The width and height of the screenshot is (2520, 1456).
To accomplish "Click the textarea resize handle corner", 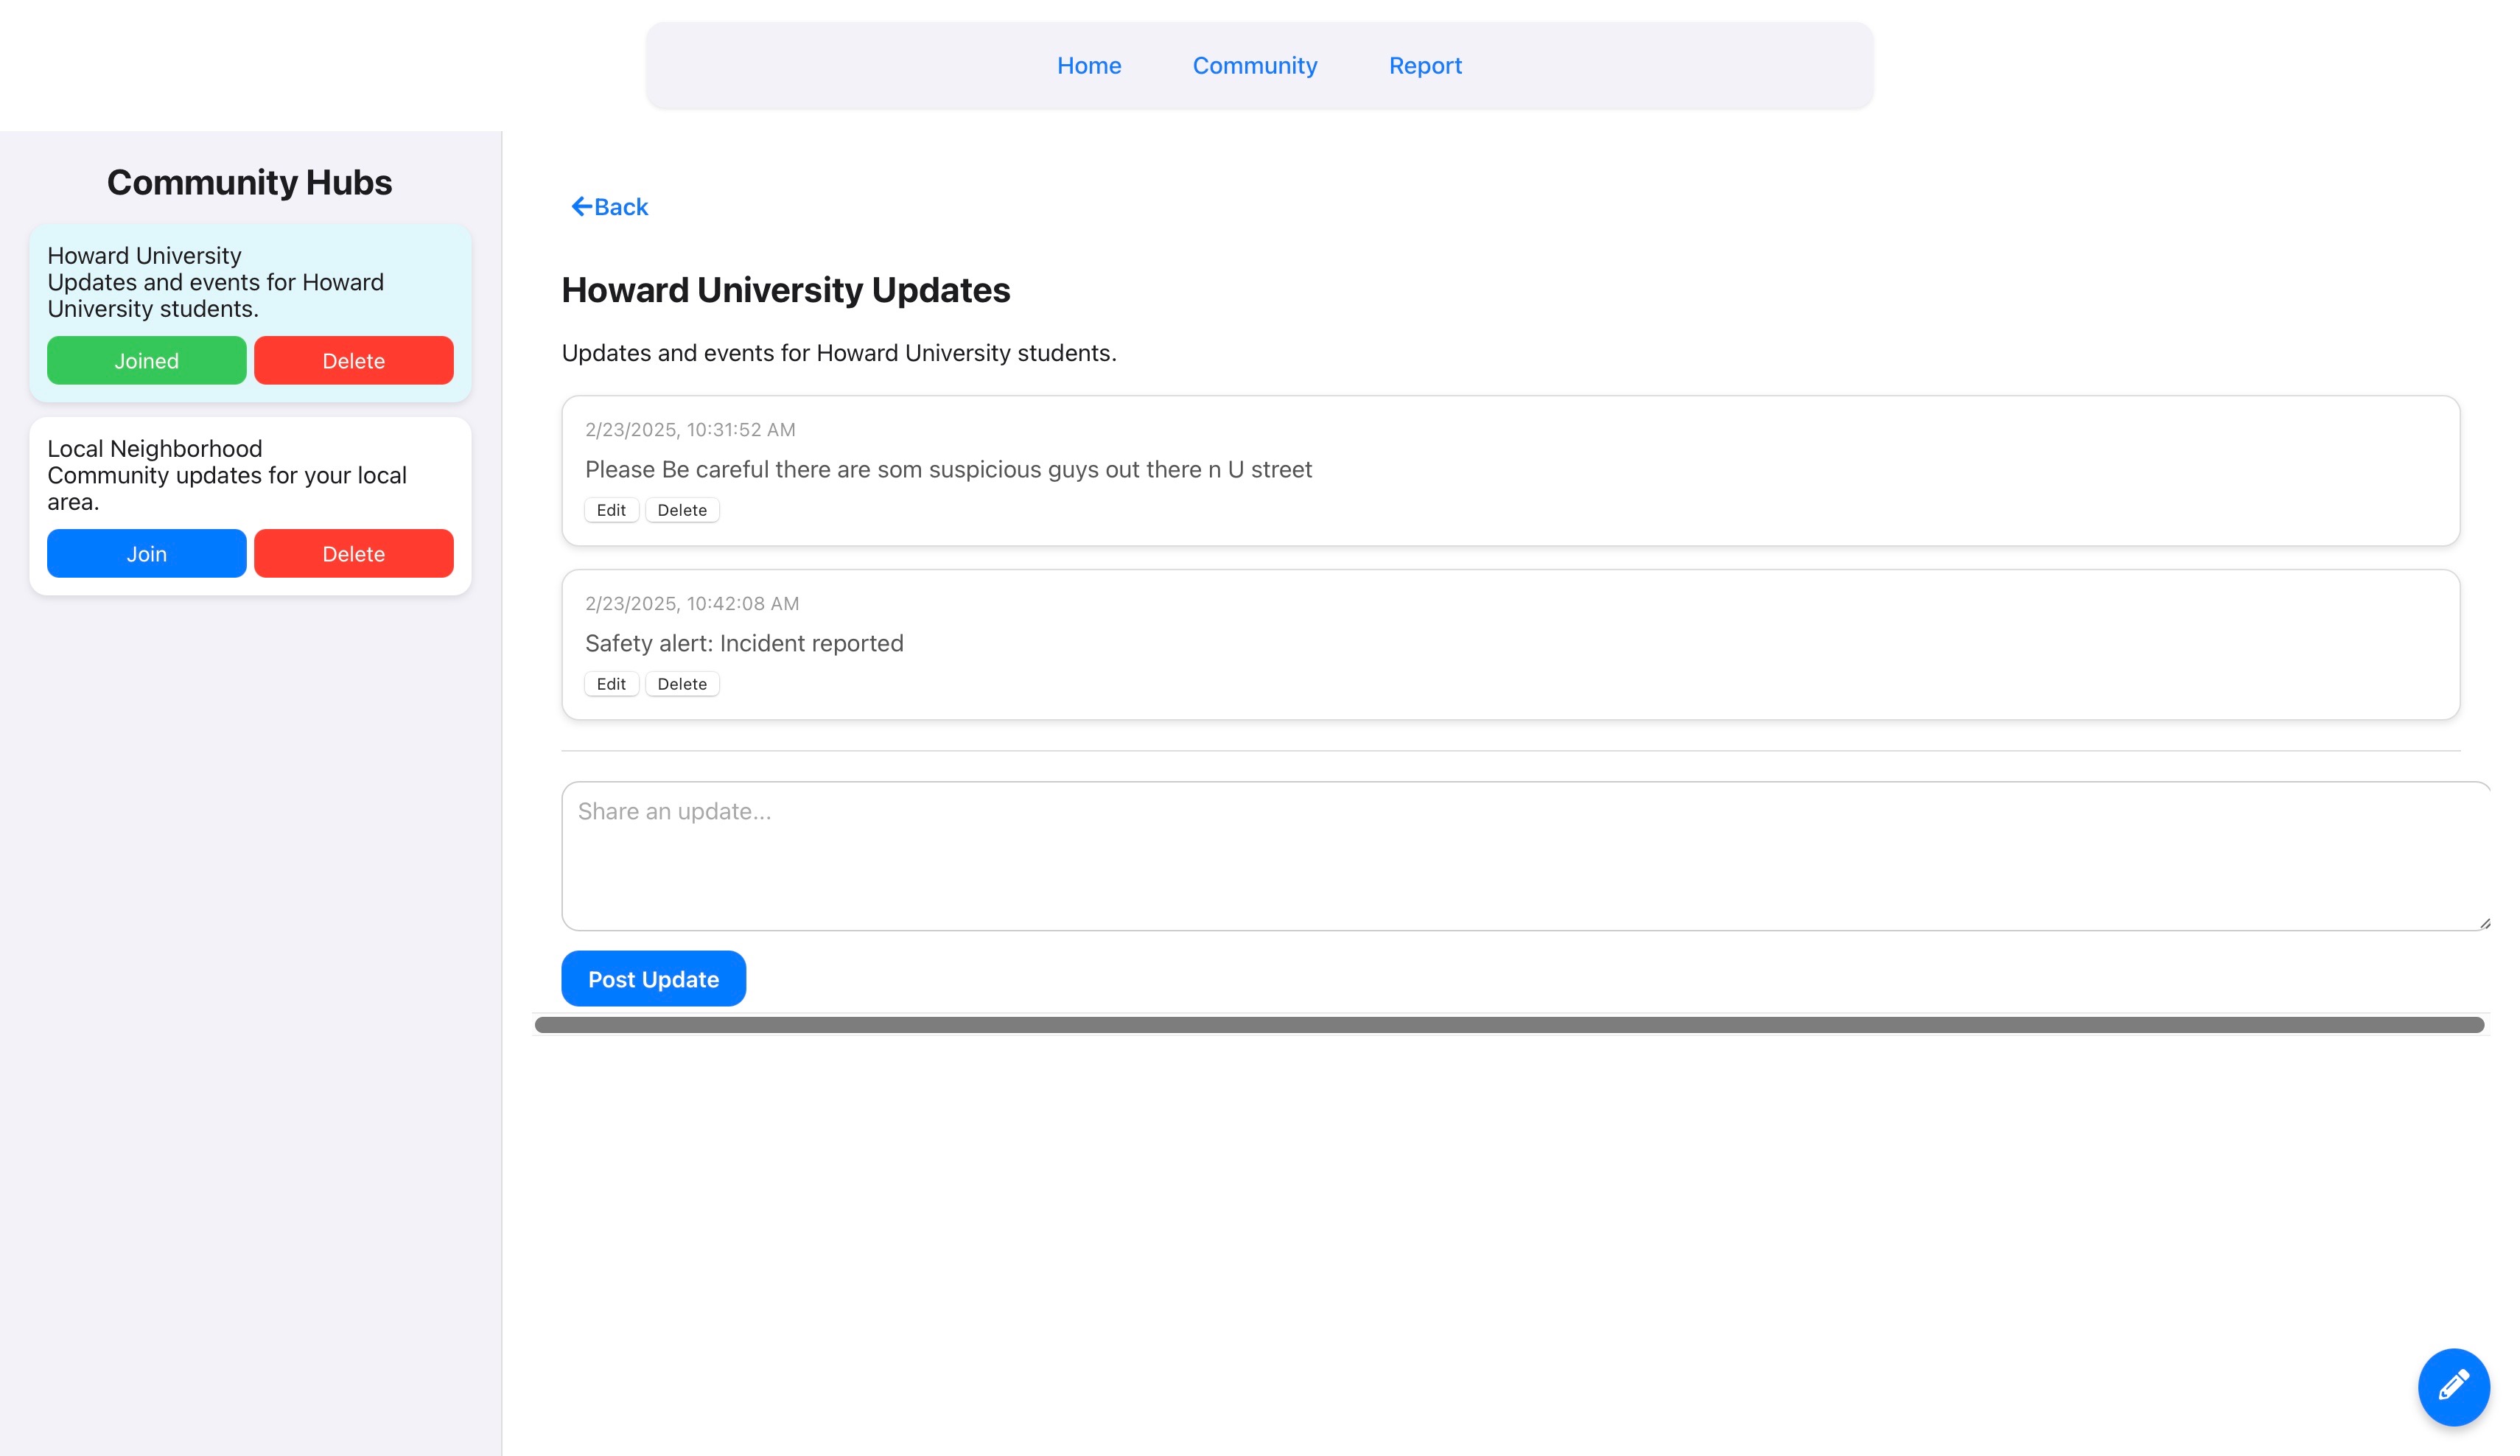I will pos(2484,924).
